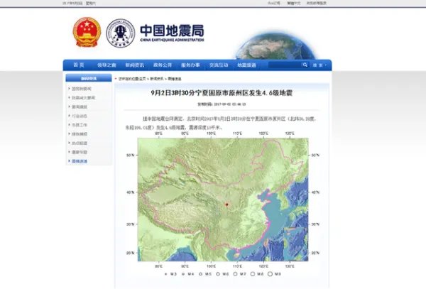The height and width of the screenshot is (289, 426).
Task: Click the 中国地震局 site title text
Action: pyautogui.click(x=172, y=31)
